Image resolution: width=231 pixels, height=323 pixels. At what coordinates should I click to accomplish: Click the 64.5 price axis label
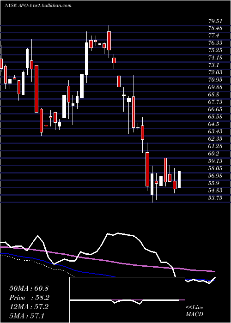(213, 124)
